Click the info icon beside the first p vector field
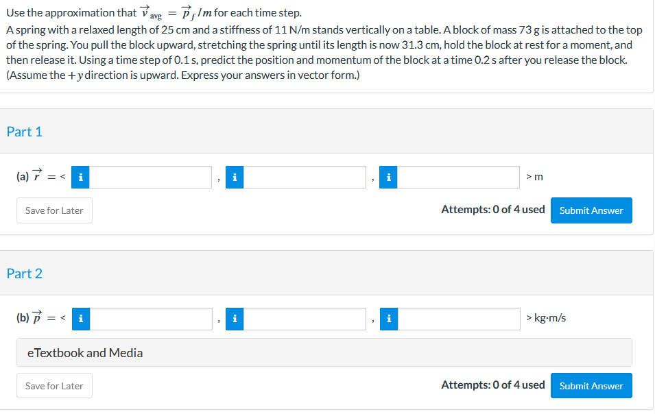Viewport: 655px width, 414px height. 80,318
